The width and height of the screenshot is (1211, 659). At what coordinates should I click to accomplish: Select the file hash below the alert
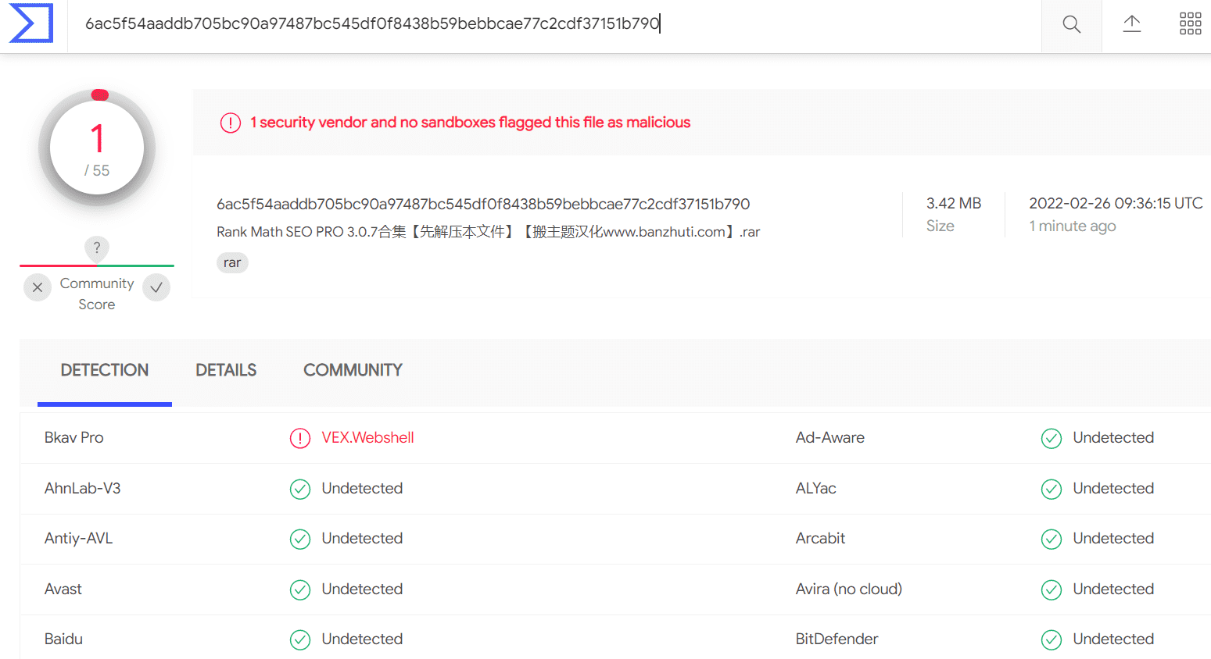click(x=483, y=204)
